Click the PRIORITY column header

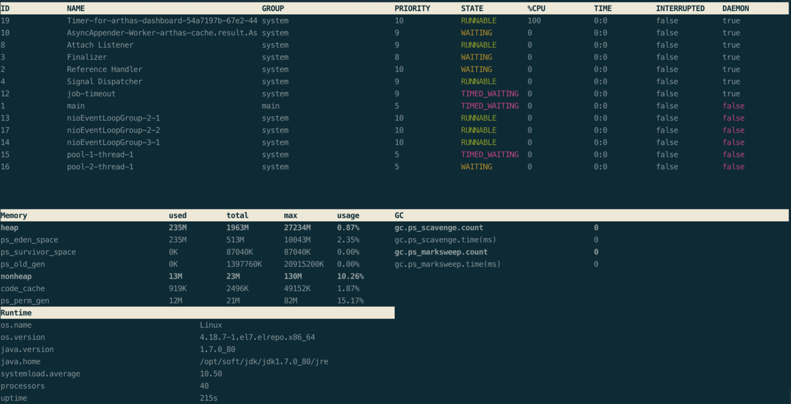click(x=412, y=9)
